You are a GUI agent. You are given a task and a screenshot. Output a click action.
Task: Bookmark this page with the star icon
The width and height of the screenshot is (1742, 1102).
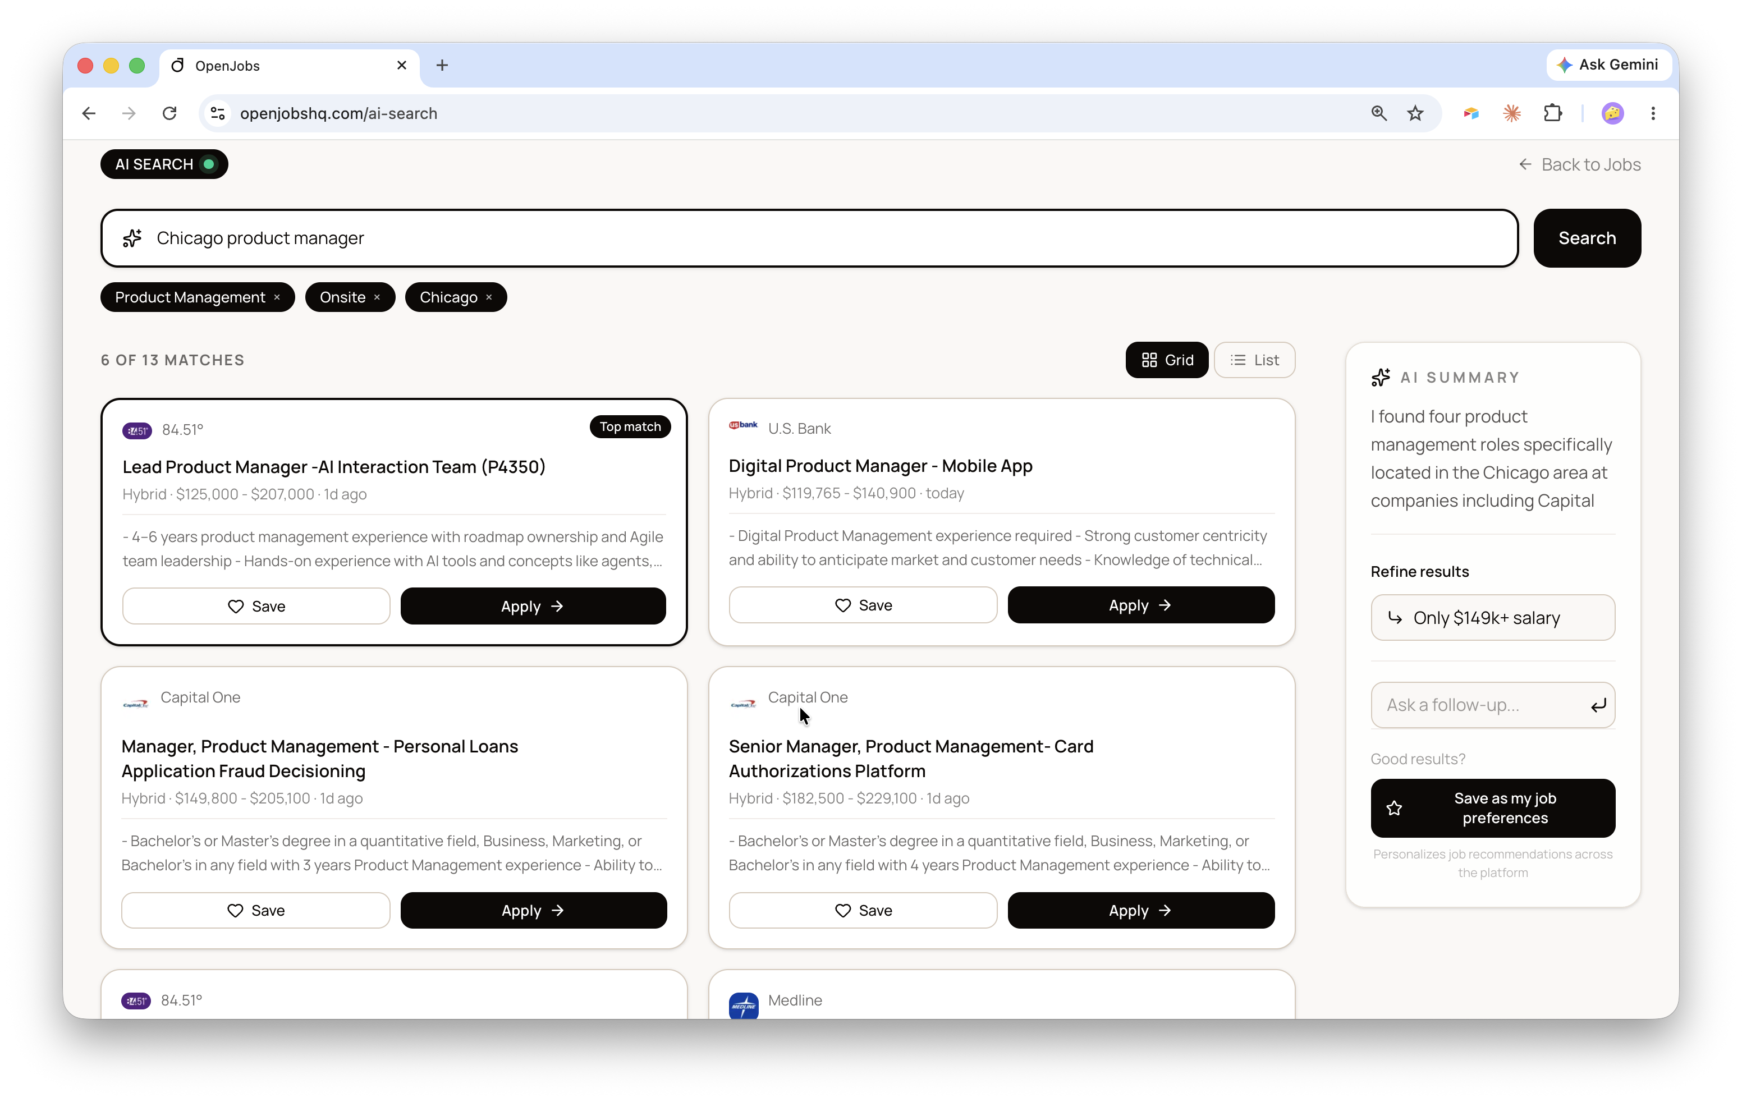click(x=1416, y=113)
